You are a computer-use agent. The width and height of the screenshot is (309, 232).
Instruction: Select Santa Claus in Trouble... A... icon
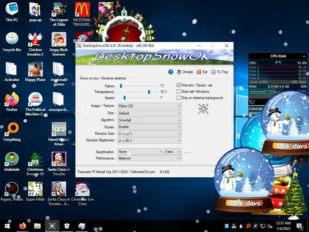pos(59,194)
